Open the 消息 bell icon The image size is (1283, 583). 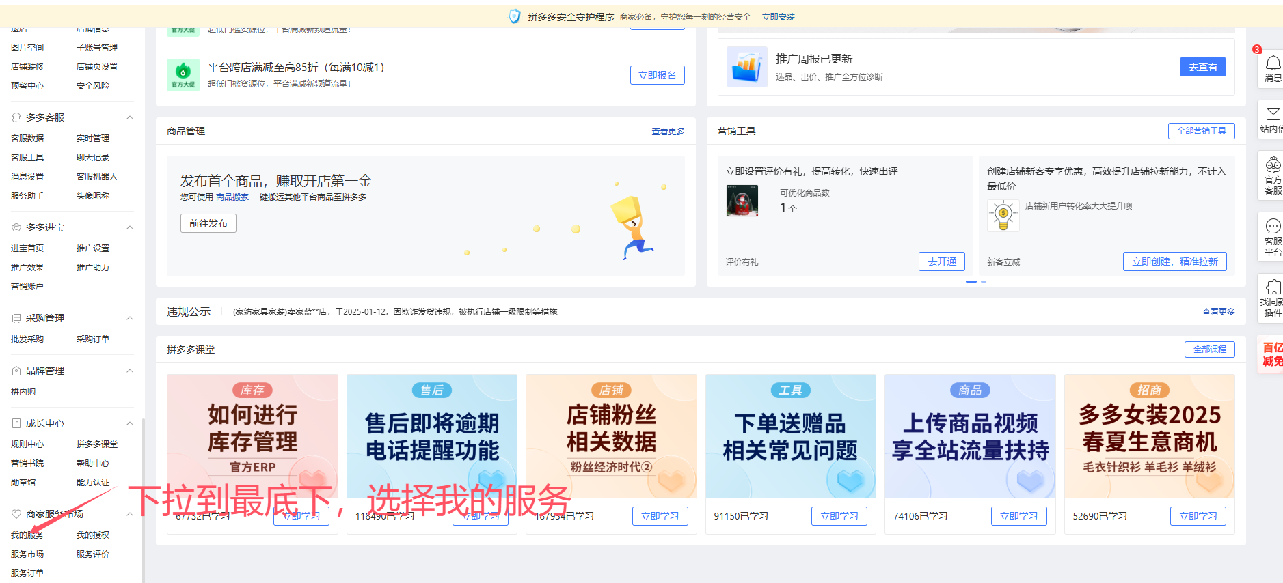(1273, 63)
